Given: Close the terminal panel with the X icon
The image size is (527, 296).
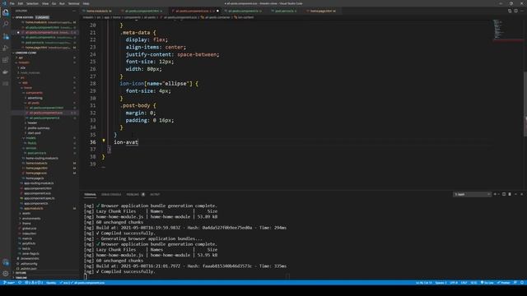Looking at the screenshot, I should point(521,194).
